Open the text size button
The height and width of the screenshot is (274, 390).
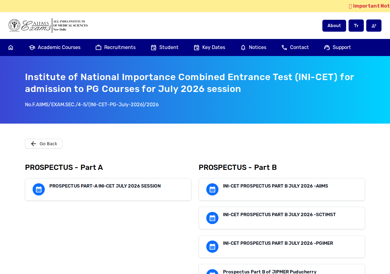coord(356,26)
